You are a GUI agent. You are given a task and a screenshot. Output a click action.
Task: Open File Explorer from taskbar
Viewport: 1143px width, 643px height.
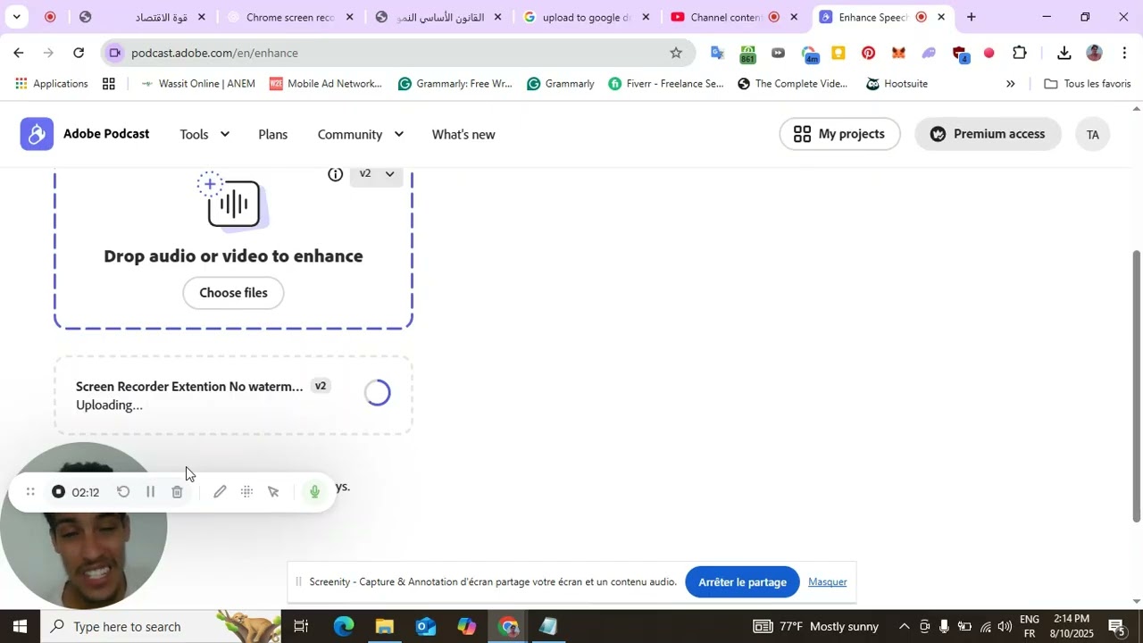point(385,626)
